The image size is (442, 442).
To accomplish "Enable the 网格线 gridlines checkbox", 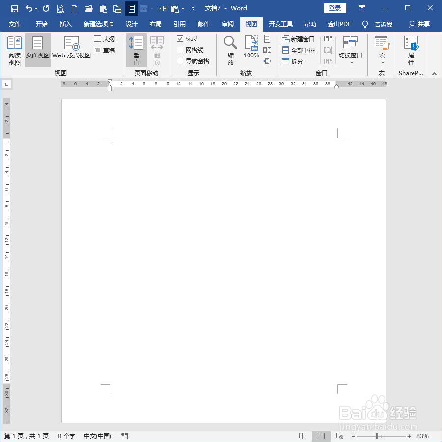I will [180, 50].
